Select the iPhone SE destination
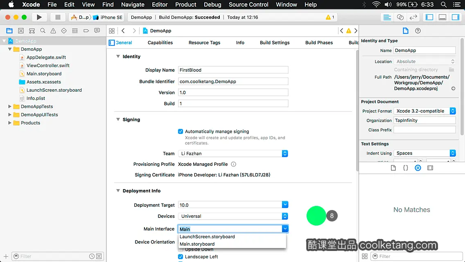Viewport: 465px width, 262px height. pos(108,17)
